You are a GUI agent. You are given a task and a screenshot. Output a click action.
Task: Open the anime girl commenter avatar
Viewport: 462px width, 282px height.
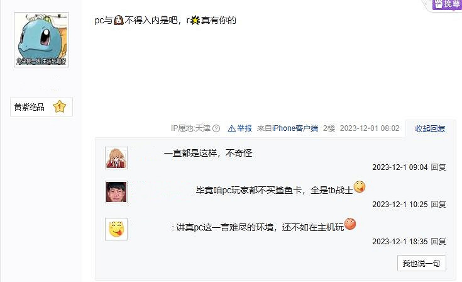[x=116, y=158]
